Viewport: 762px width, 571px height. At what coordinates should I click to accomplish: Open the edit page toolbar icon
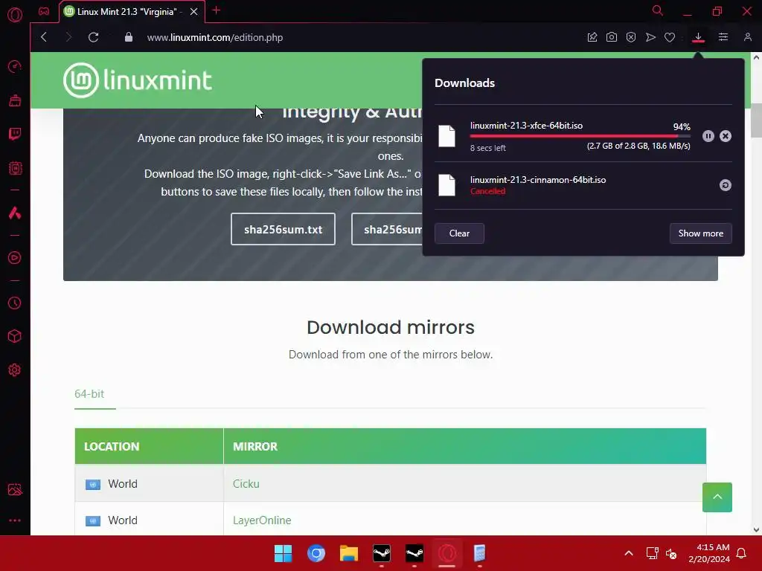coord(592,37)
